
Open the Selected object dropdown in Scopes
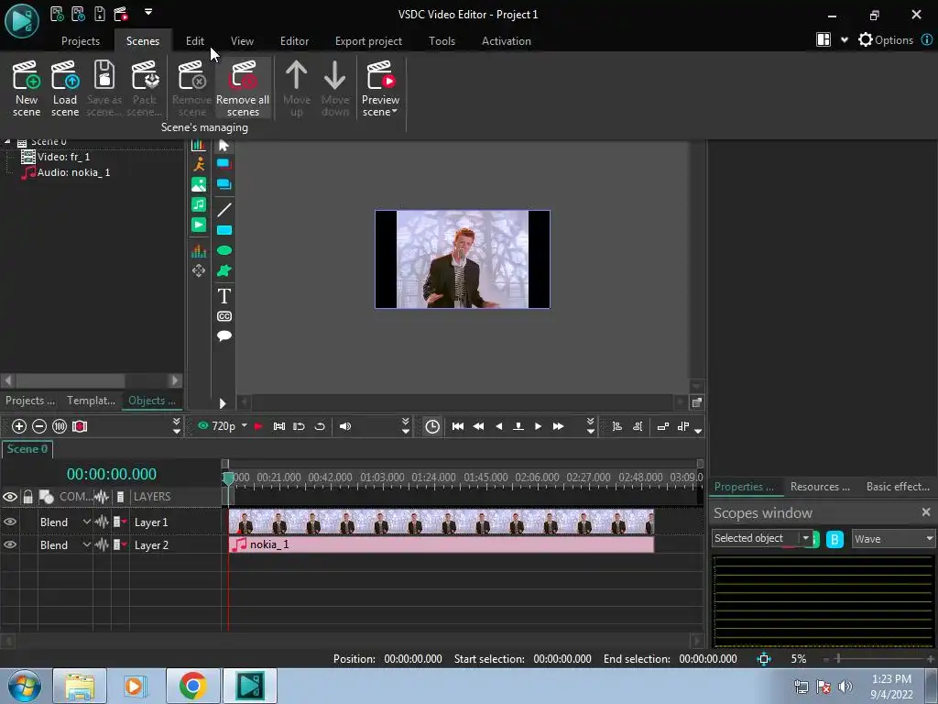tap(806, 538)
